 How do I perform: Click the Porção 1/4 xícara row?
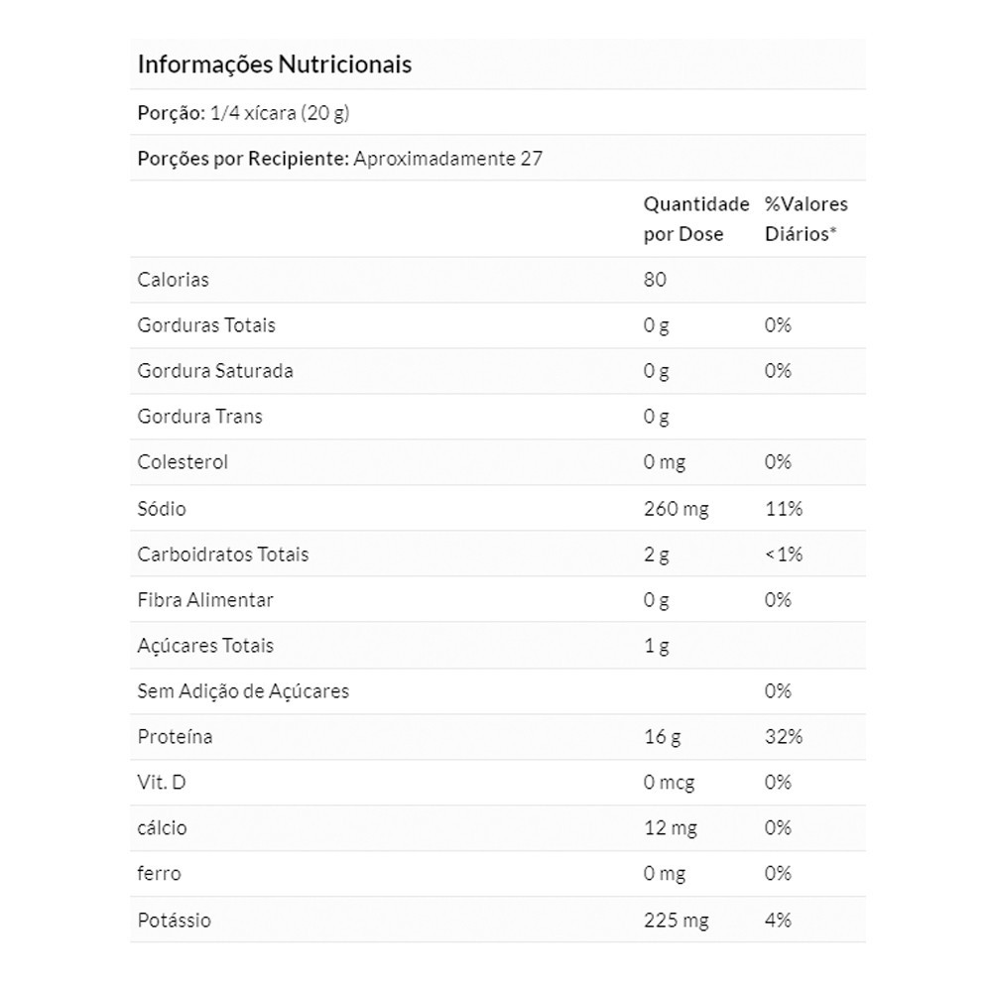point(243,113)
